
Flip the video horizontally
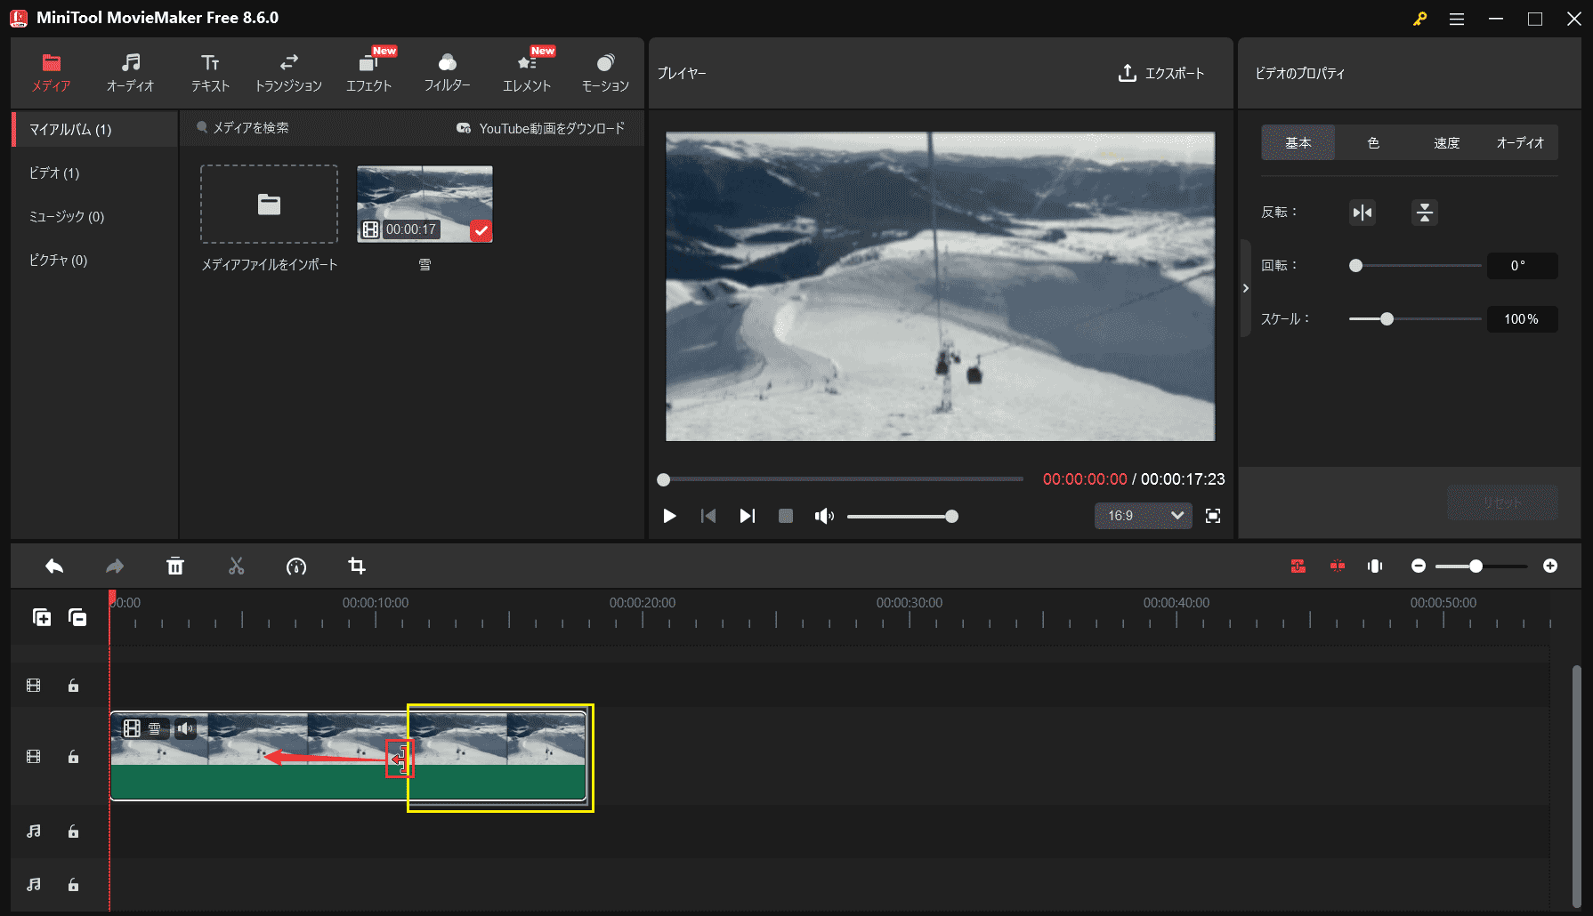coord(1362,213)
